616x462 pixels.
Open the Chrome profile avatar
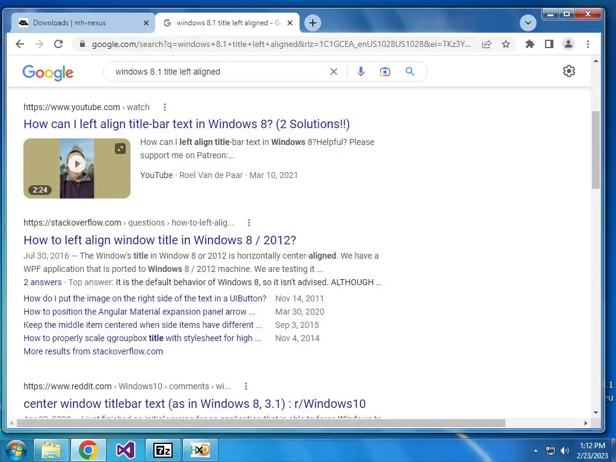568,44
